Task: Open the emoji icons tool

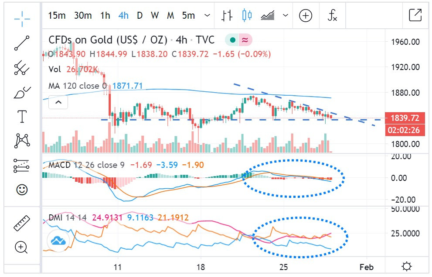Action: 22,190
